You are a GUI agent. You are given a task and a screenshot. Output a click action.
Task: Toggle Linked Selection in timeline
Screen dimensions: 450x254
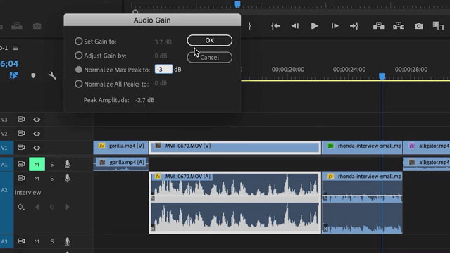click(x=13, y=76)
